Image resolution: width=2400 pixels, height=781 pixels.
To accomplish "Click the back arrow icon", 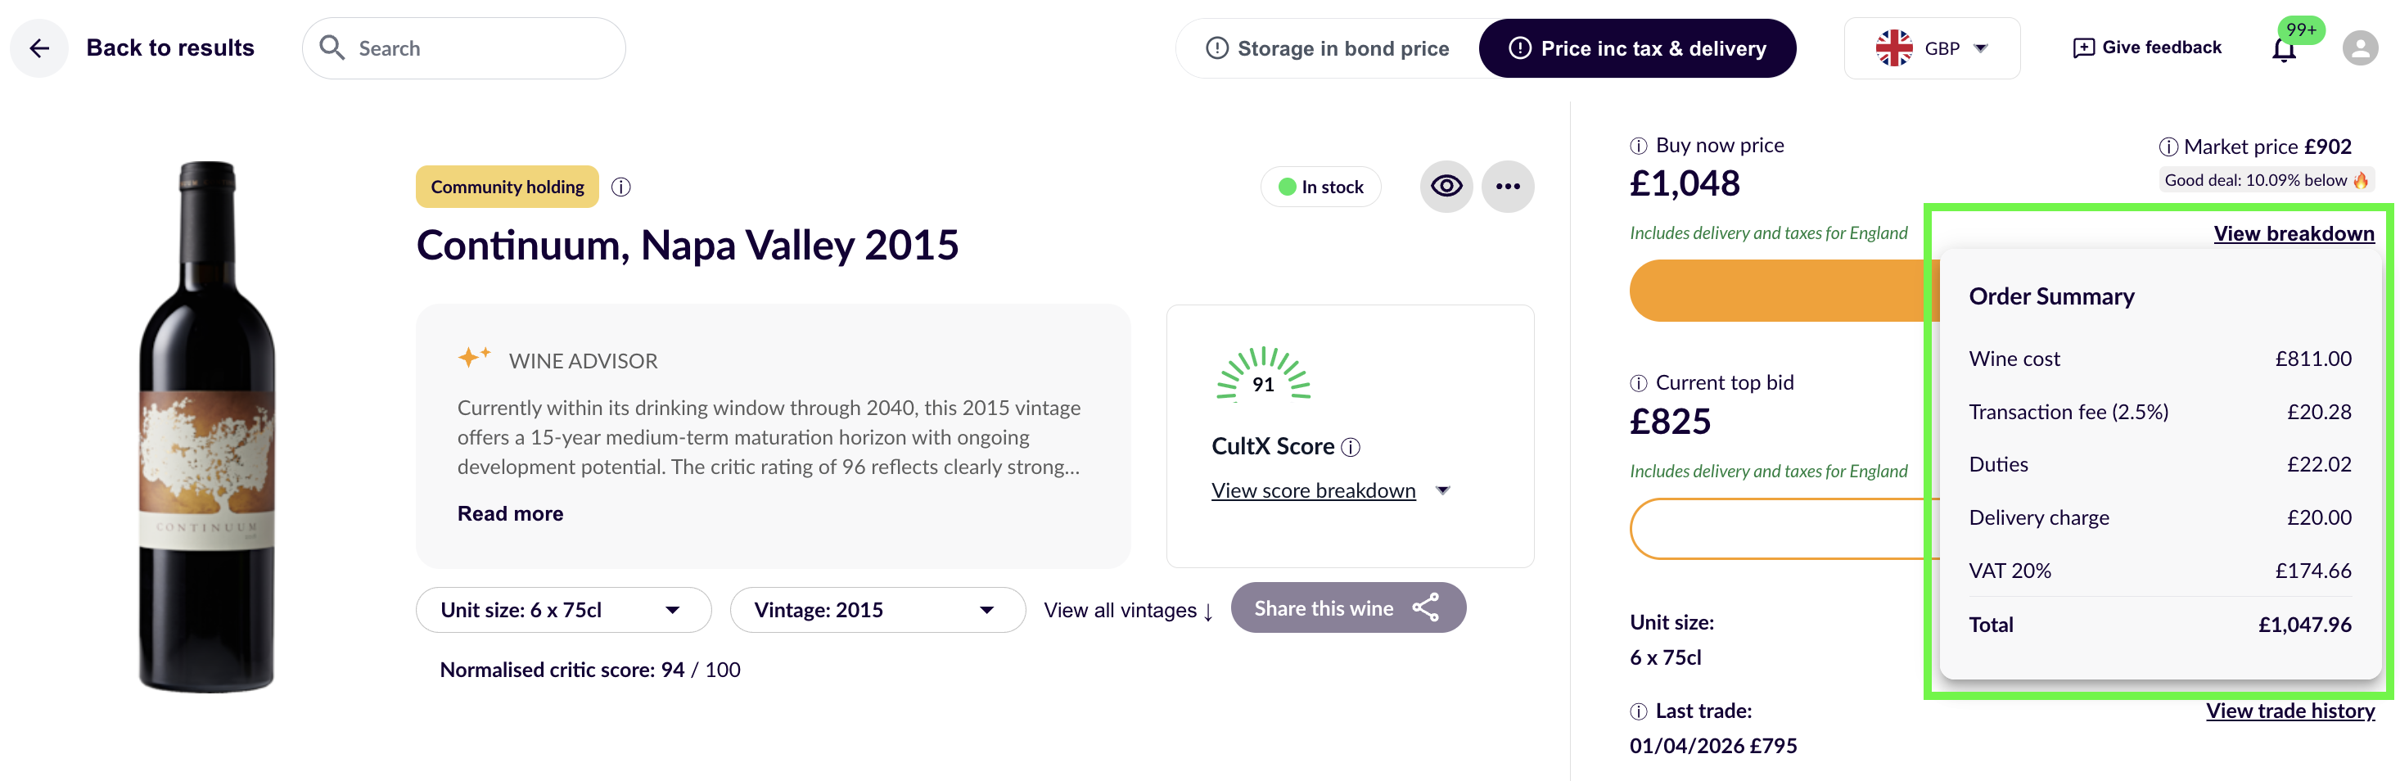I will point(39,47).
